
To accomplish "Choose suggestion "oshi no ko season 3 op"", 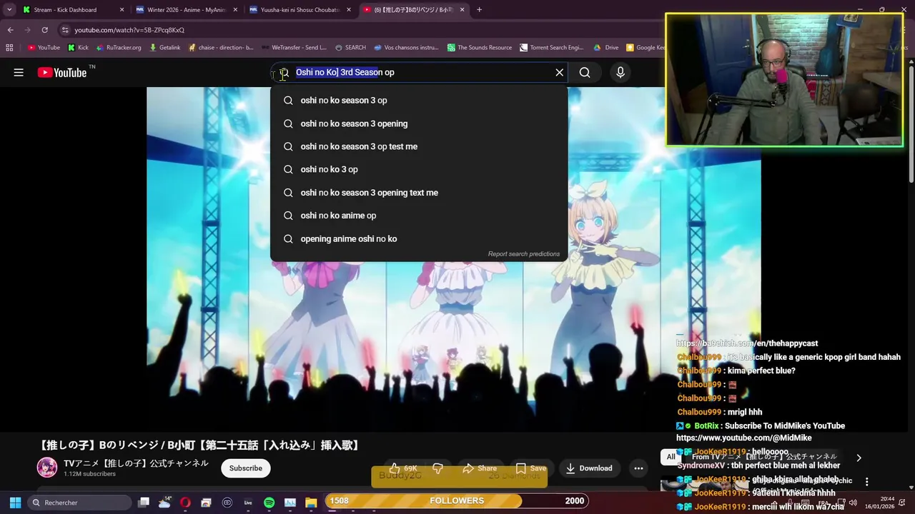I will (419, 101).
